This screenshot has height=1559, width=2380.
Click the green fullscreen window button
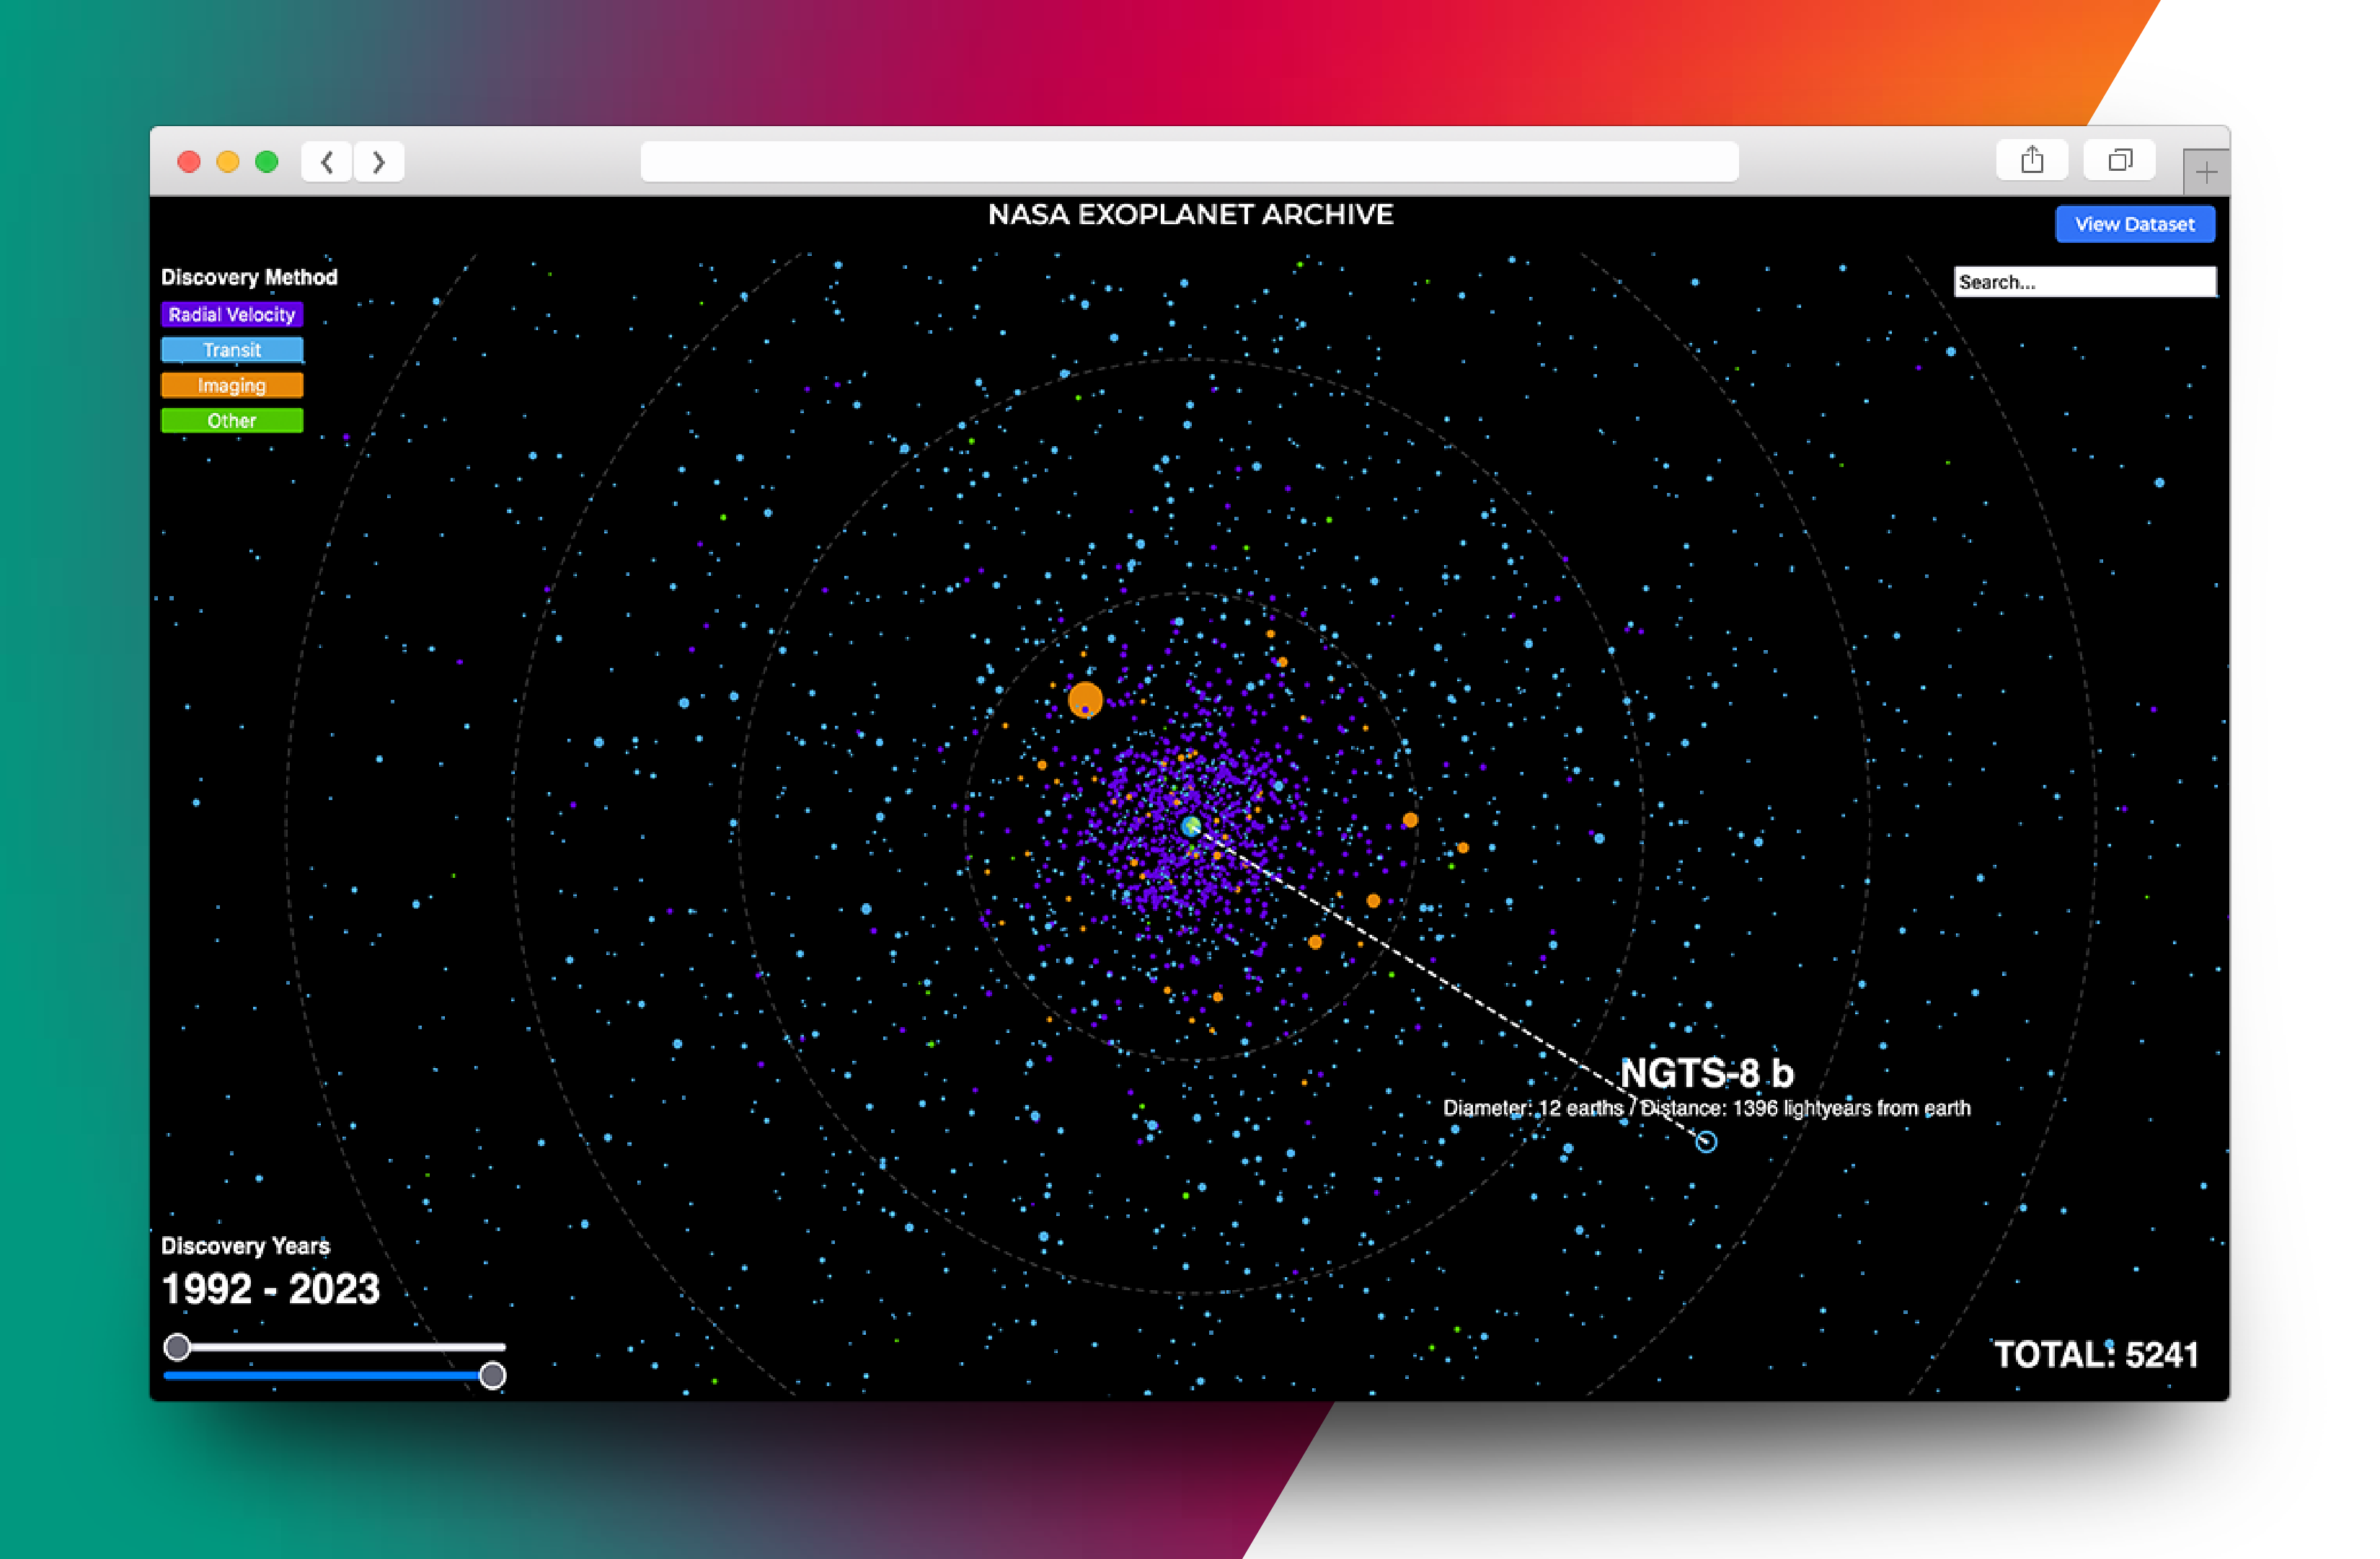coord(267,162)
